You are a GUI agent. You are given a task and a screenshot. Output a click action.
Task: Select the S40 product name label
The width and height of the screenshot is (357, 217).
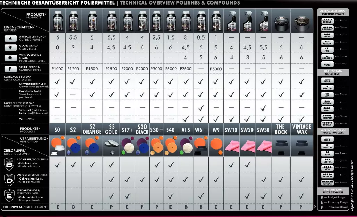[171, 130]
